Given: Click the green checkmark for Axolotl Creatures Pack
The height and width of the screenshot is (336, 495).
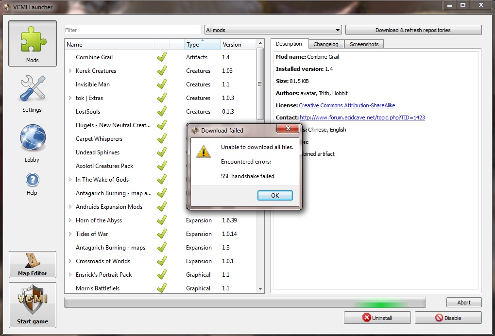Looking at the screenshot, I should coord(162,166).
